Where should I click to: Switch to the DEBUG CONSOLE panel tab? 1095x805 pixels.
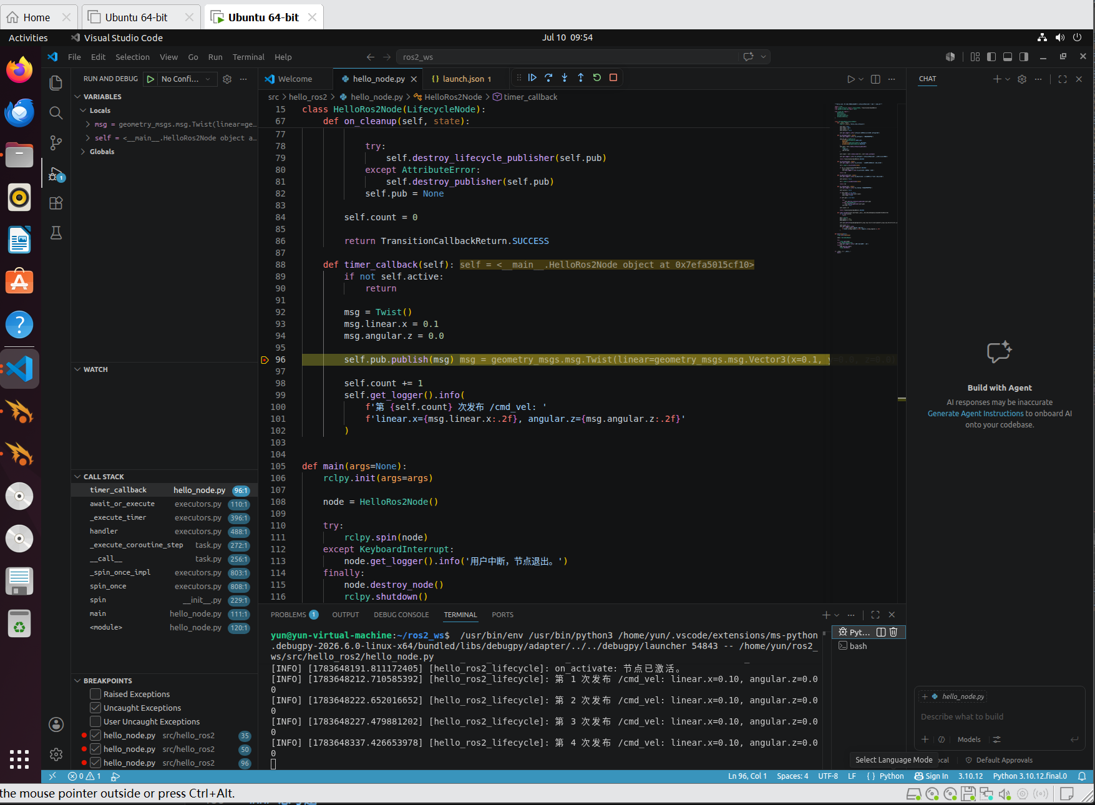click(x=401, y=615)
